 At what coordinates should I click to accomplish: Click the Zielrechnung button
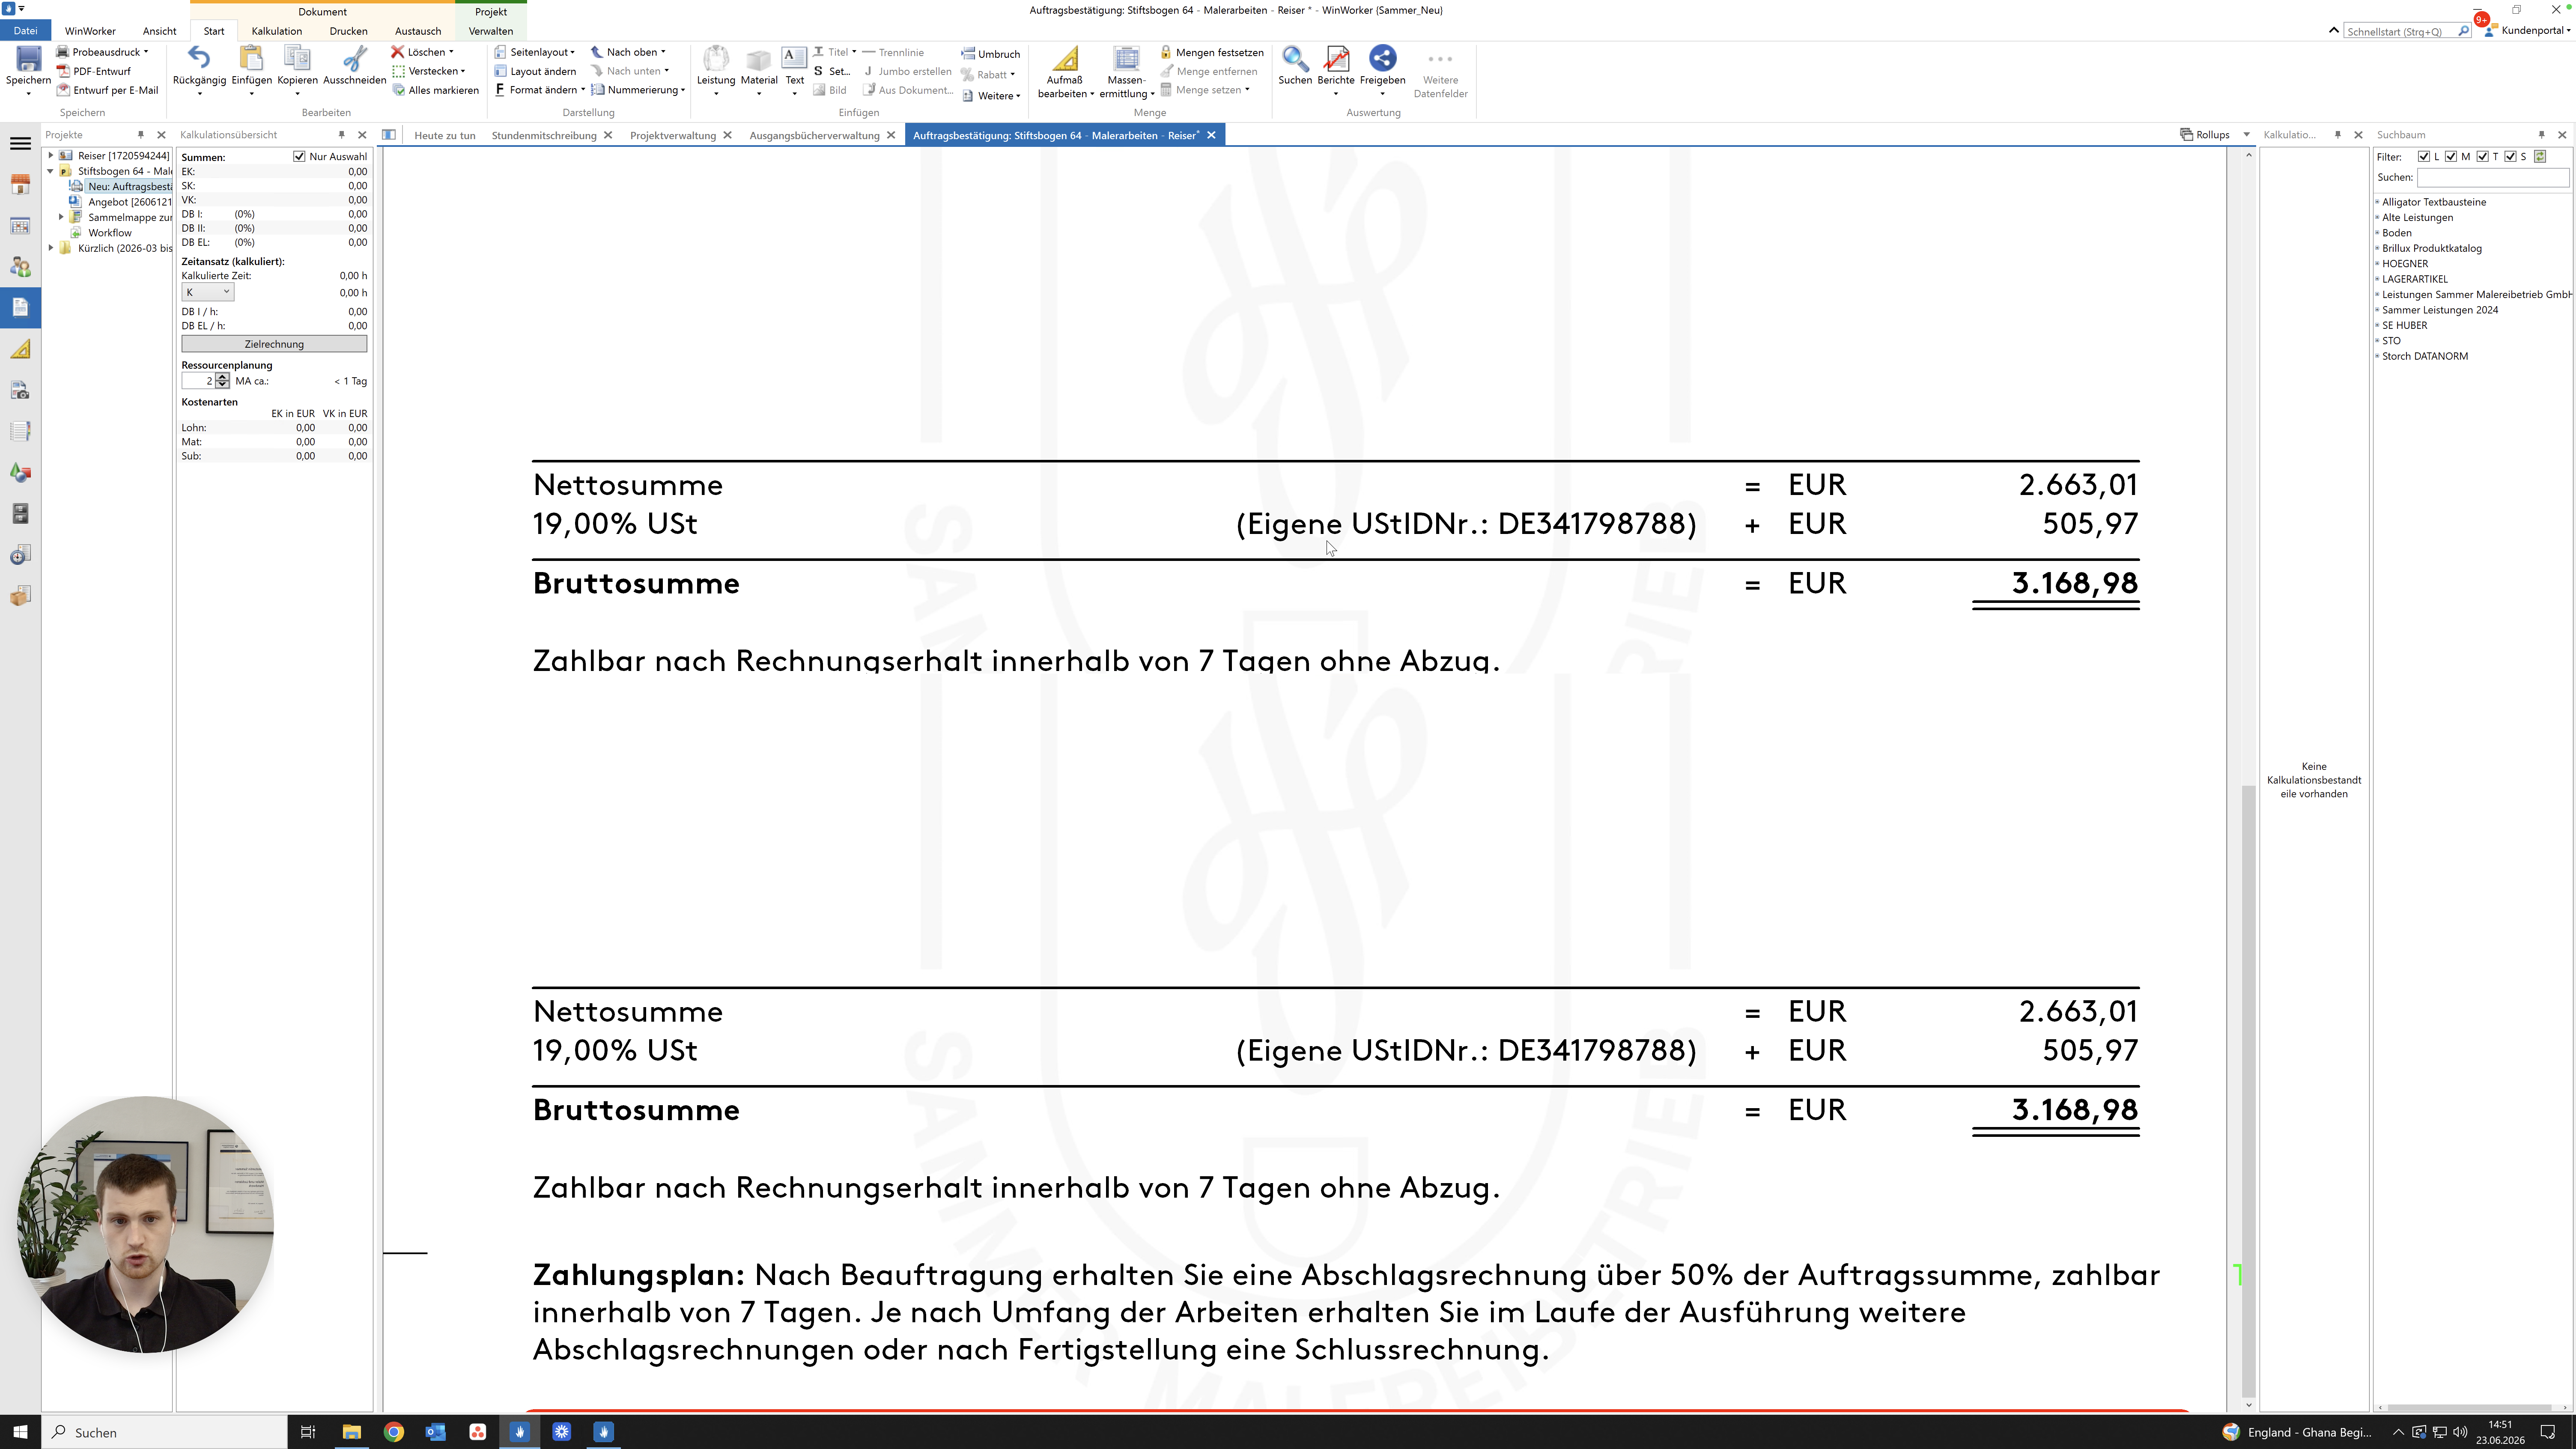(x=274, y=344)
